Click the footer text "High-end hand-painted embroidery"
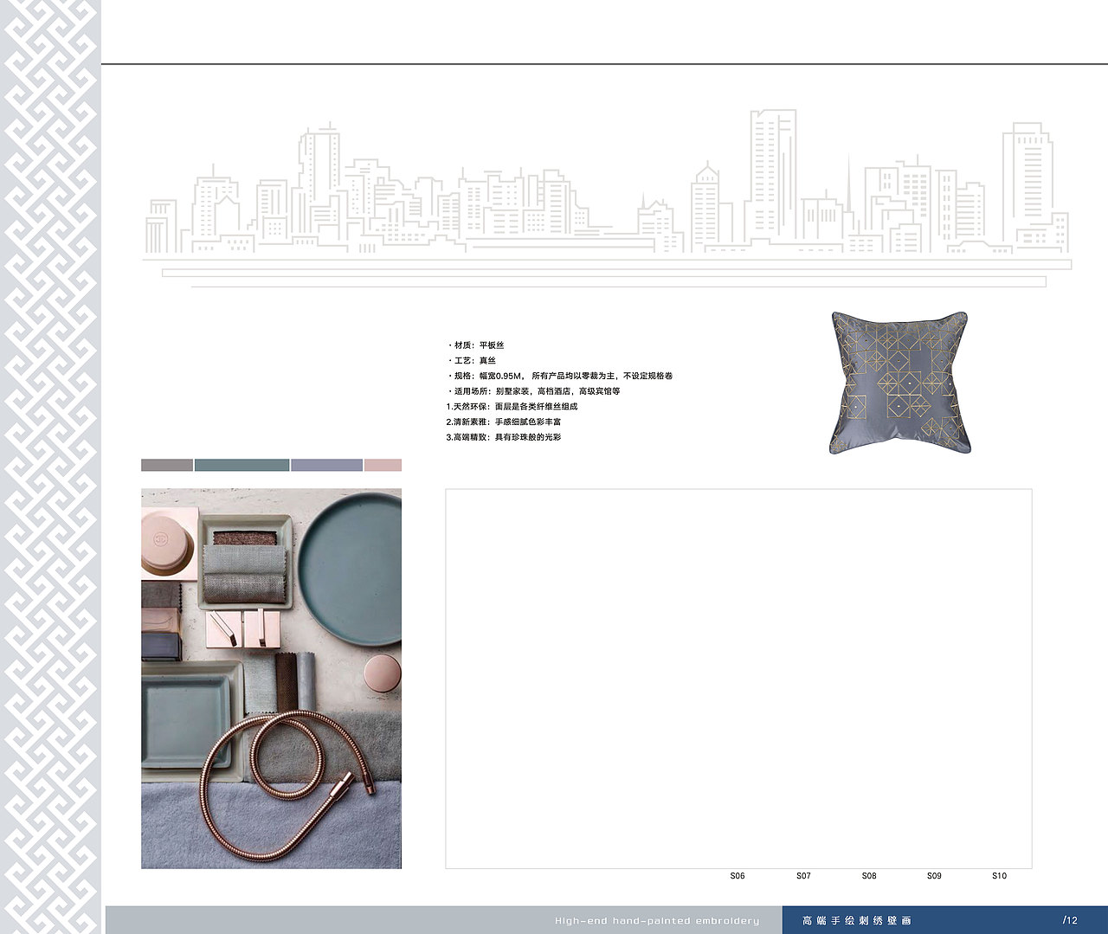Screen dimensions: 1108x934 pyautogui.click(x=657, y=921)
